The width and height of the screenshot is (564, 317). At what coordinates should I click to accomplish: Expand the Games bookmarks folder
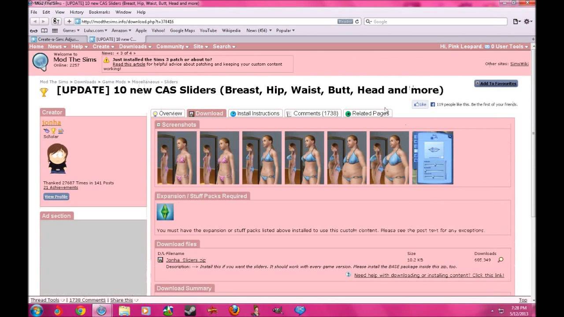70,31
